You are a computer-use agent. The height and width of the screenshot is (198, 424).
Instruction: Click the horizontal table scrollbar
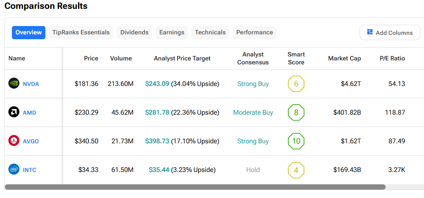click(x=195, y=187)
